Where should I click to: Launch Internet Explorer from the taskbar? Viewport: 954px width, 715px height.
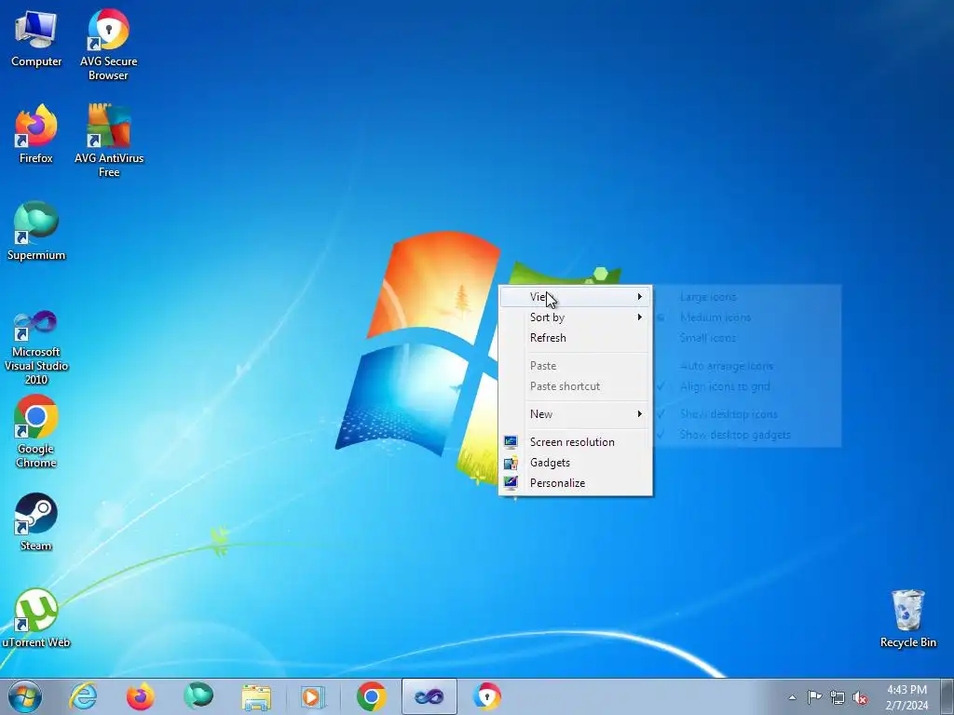(83, 696)
